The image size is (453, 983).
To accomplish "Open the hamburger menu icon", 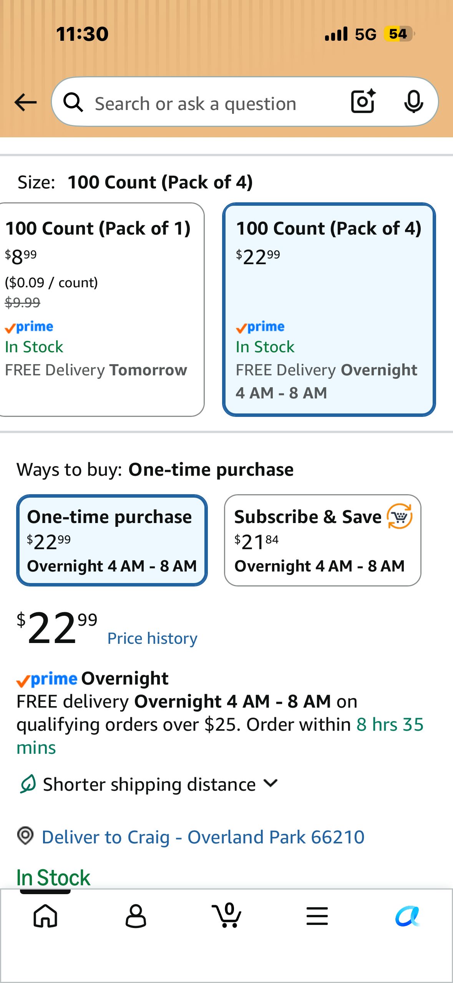I will 317,916.
